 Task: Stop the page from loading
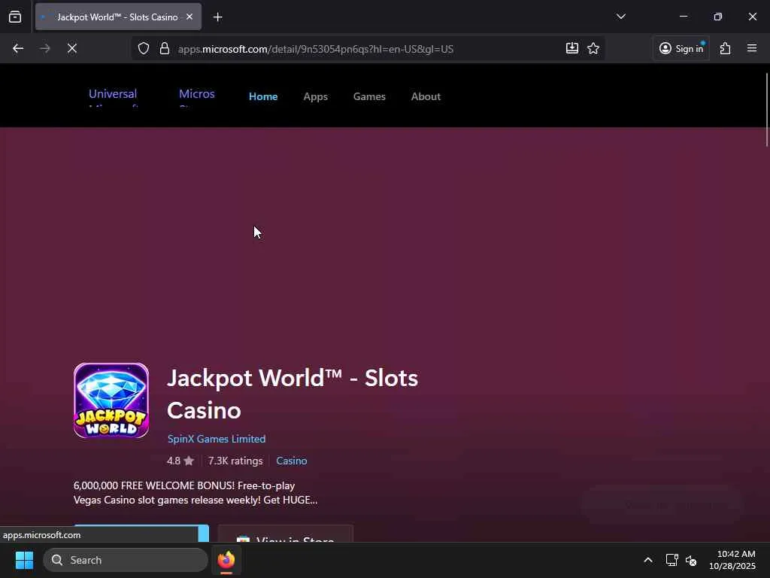(x=71, y=48)
